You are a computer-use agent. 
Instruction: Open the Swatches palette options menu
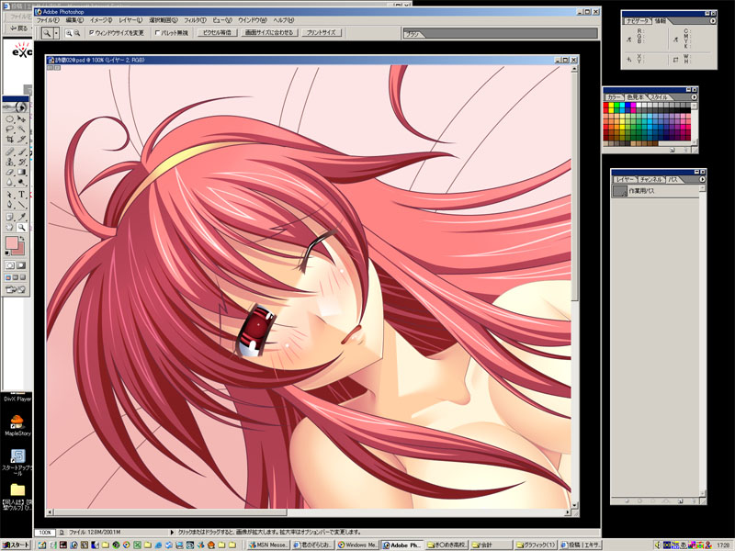pyautogui.click(x=694, y=97)
